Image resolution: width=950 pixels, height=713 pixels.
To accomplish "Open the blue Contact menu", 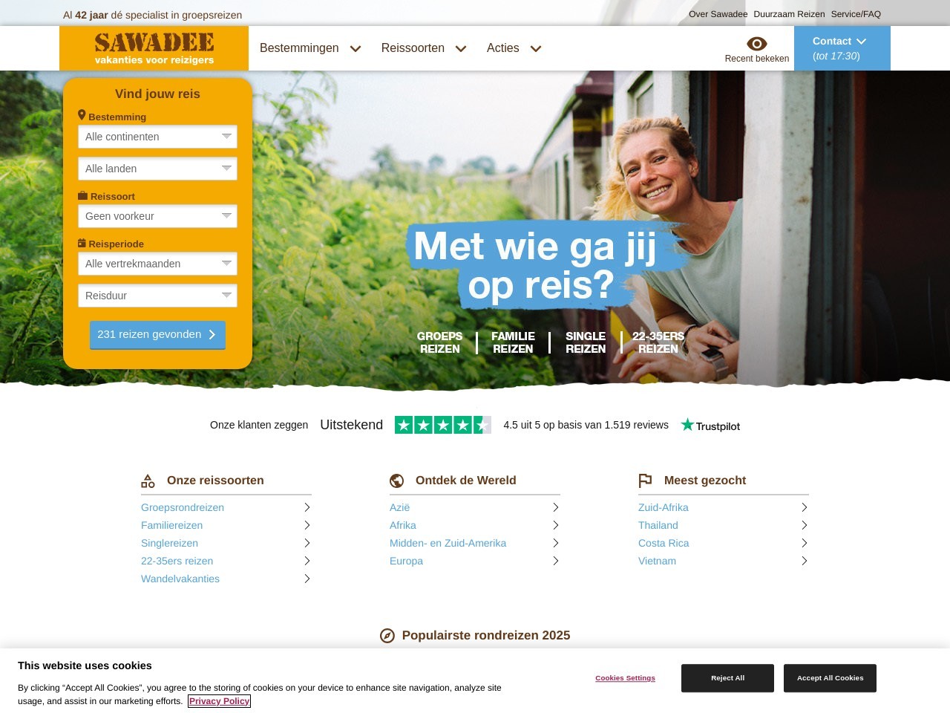I will pyautogui.click(x=842, y=48).
